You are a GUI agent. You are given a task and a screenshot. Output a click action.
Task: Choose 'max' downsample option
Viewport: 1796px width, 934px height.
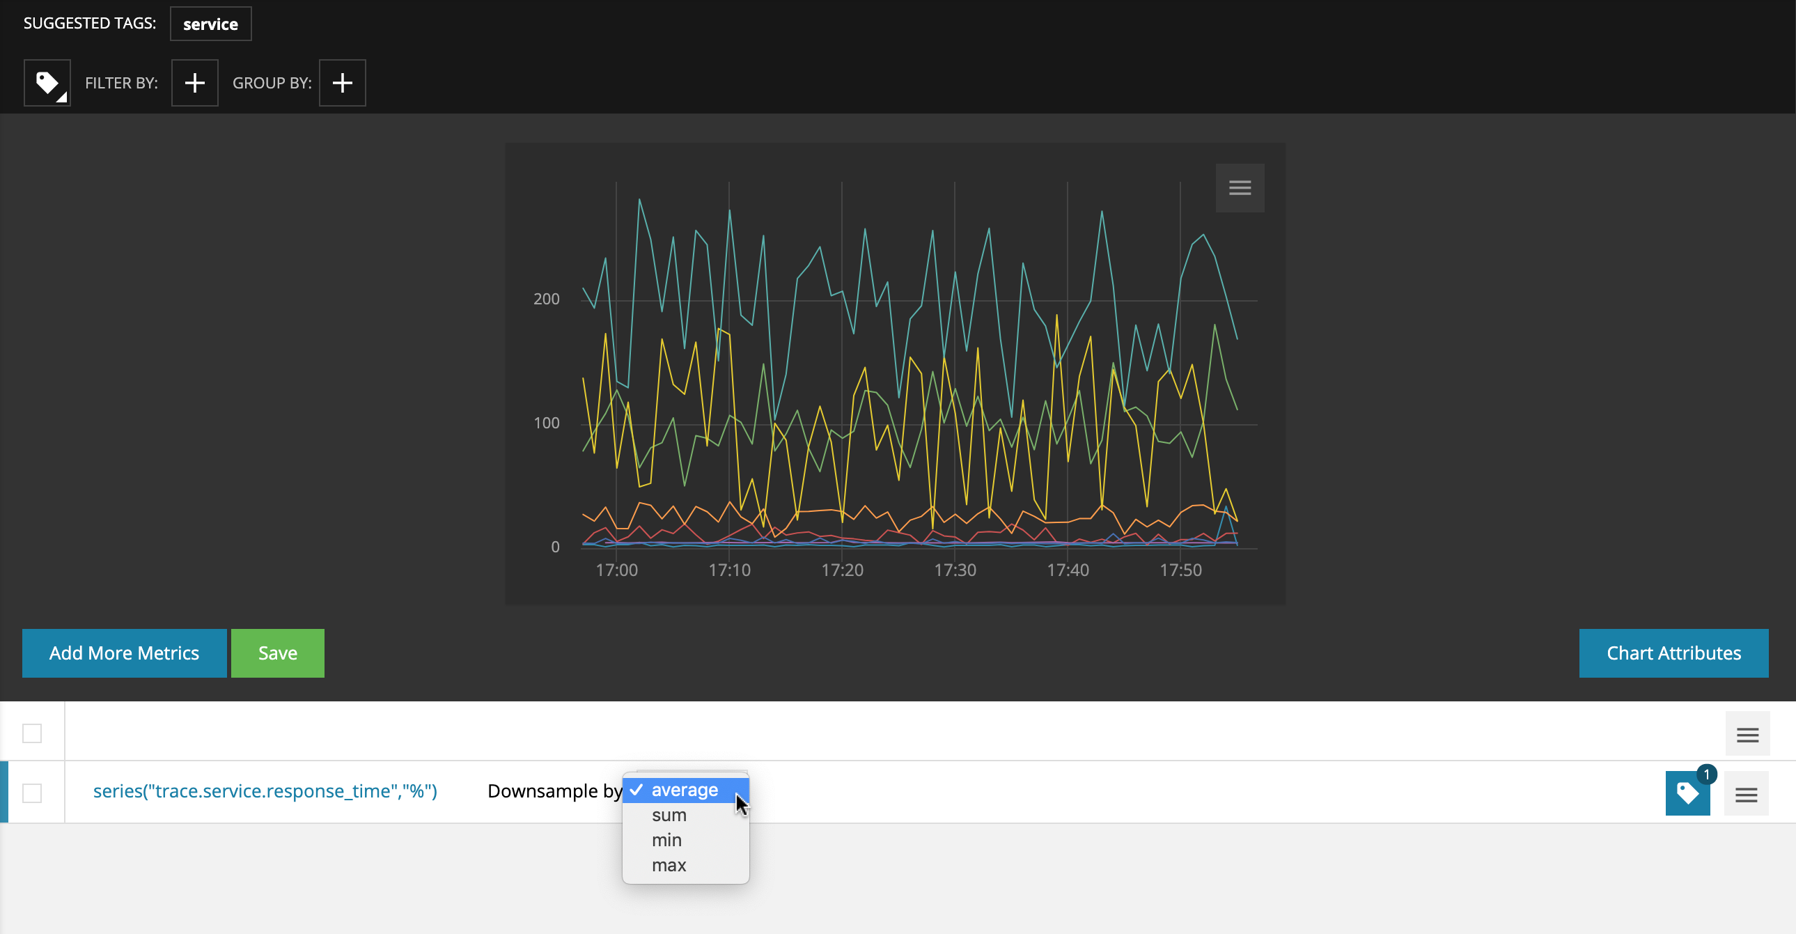click(669, 865)
